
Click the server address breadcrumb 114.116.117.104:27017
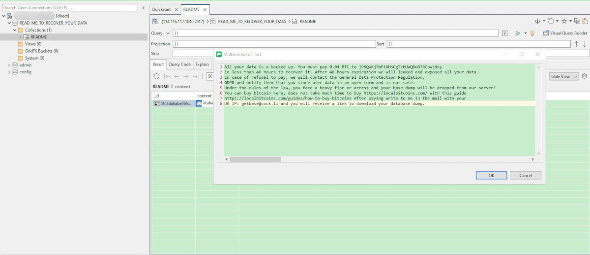coord(183,22)
